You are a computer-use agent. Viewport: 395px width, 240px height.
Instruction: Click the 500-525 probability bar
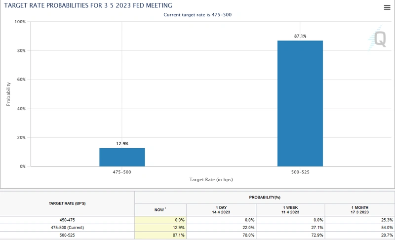300,103
